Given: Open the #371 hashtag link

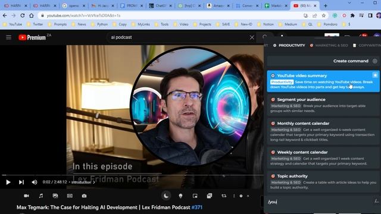Looking at the screenshot, I should [197, 207].
